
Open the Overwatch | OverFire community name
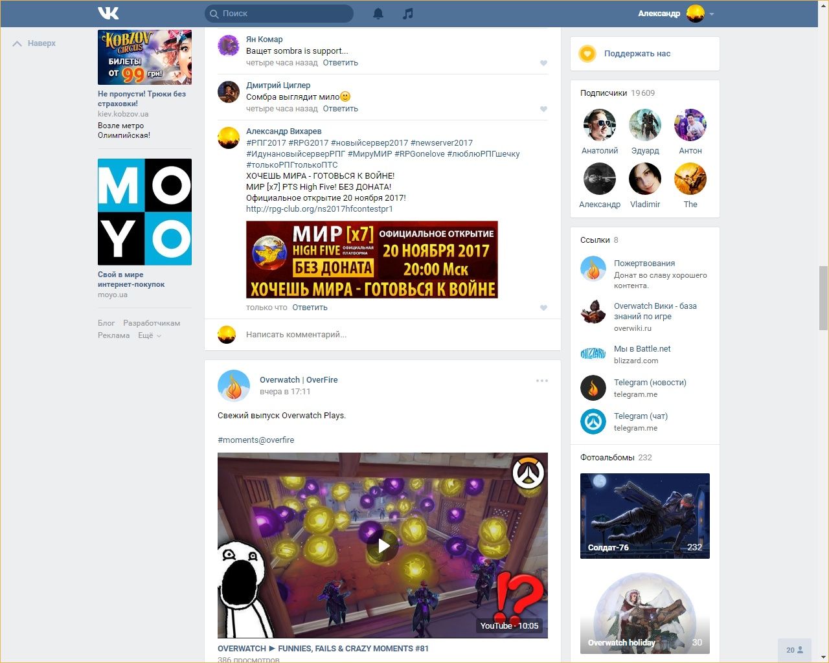coord(299,380)
